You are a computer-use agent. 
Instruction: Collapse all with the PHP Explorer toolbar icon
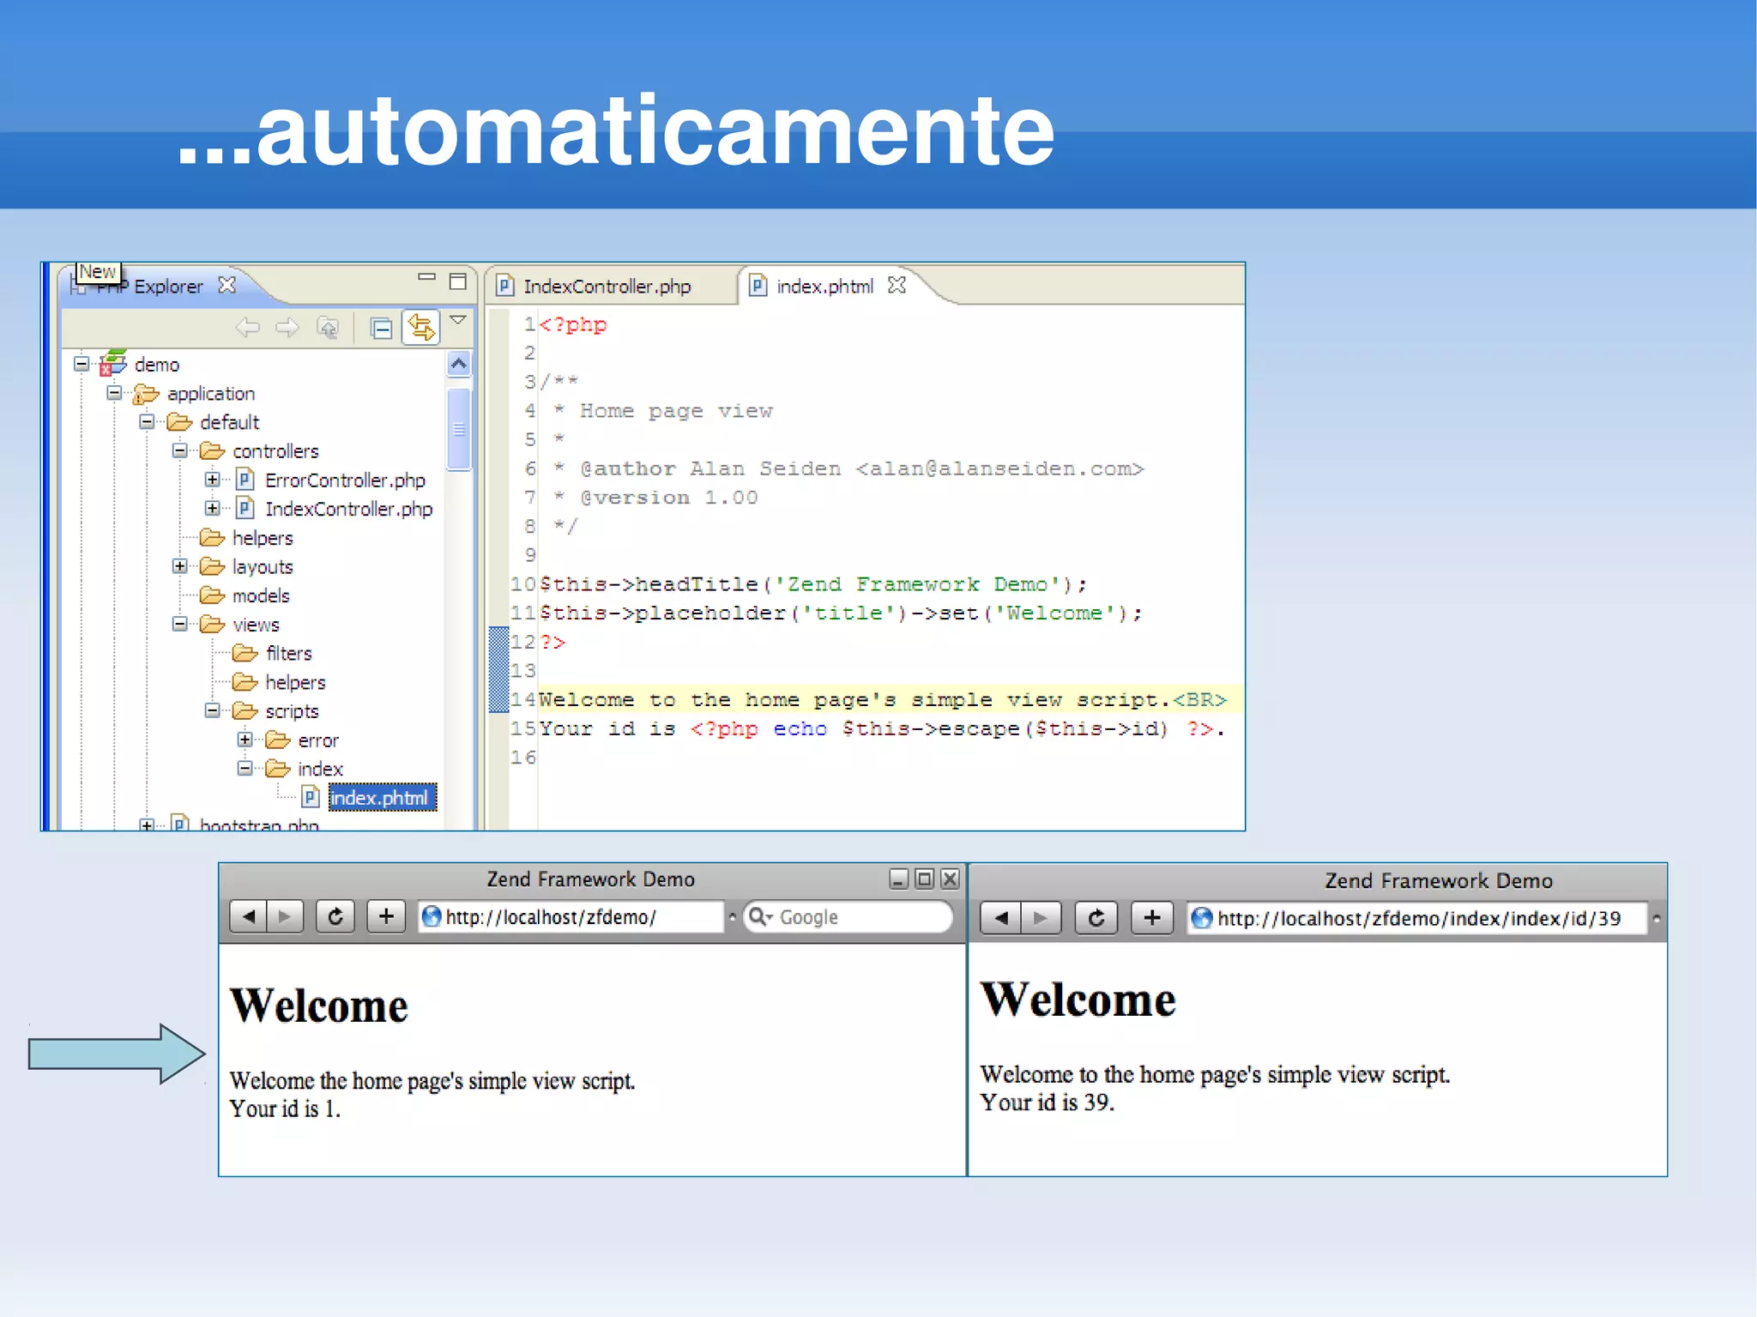pos(381,328)
